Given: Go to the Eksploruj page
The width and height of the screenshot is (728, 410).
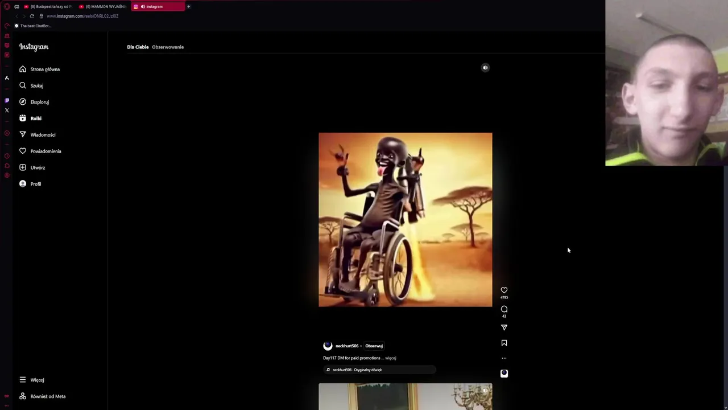Looking at the screenshot, I should pyautogui.click(x=34, y=102).
